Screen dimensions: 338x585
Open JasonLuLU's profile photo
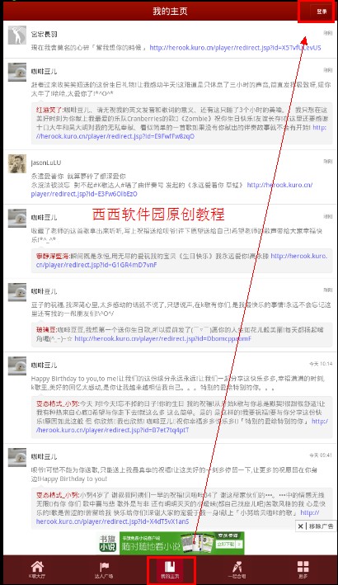pyautogui.click(x=17, y=163)
